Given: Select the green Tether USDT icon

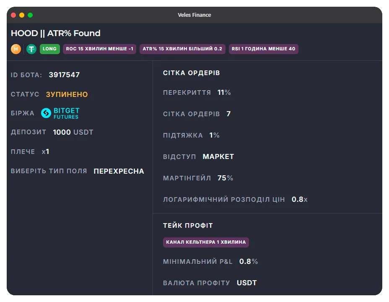Looking at the screenshot, I should (31, 49).
